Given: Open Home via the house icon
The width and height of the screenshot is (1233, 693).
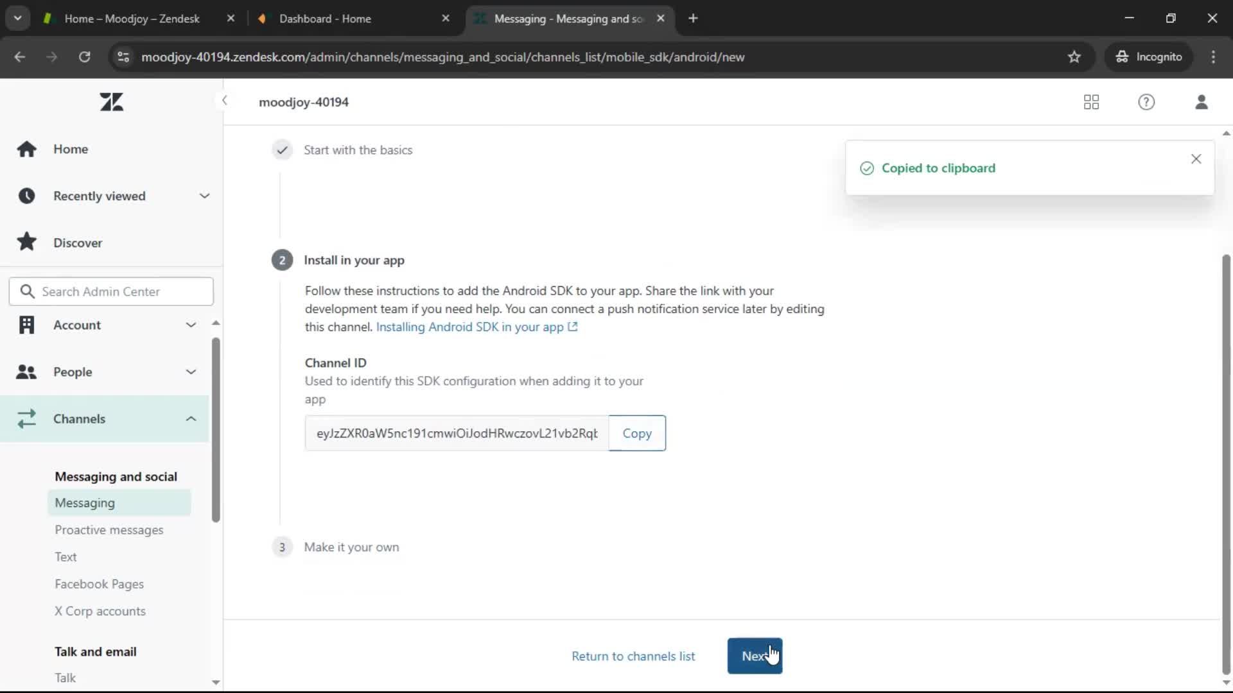Looking at the screenshot, I should click(26, 149).
